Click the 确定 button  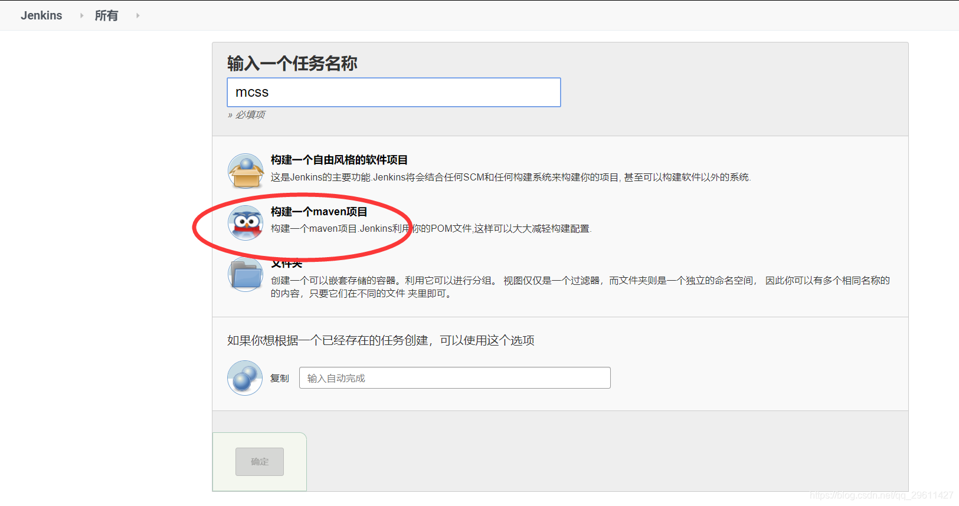point(260,462)
